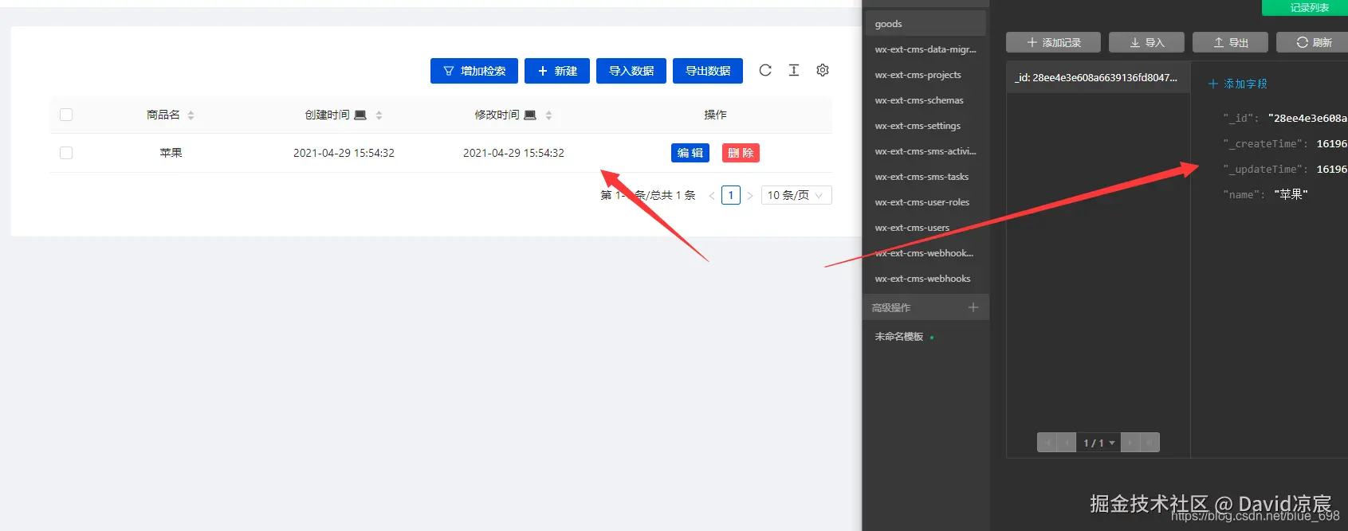Select the record _id: 28ee4e3e608a6639136fd8047...
The width and height of the screenshot is (1348, 531).
point(1098,78)
